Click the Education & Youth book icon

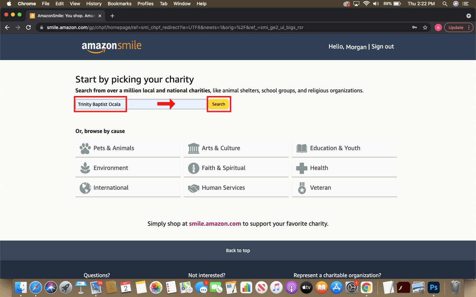[302, 148]
